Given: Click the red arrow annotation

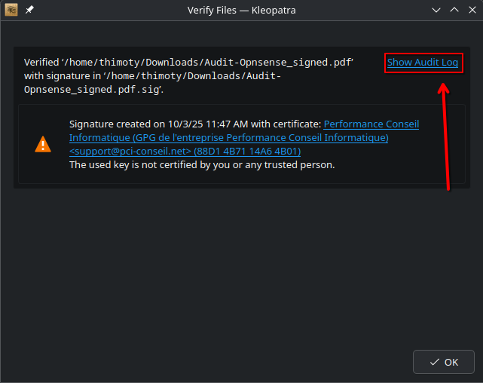Looking at the screenshot, I should (x=446, y=136).
